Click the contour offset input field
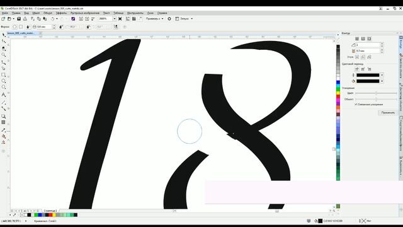403x227 pixels. pyautogui.click(x=368, y=51)
